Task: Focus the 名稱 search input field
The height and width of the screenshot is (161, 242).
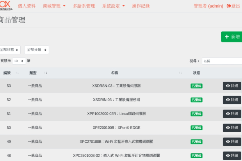Action: (222, 61)
